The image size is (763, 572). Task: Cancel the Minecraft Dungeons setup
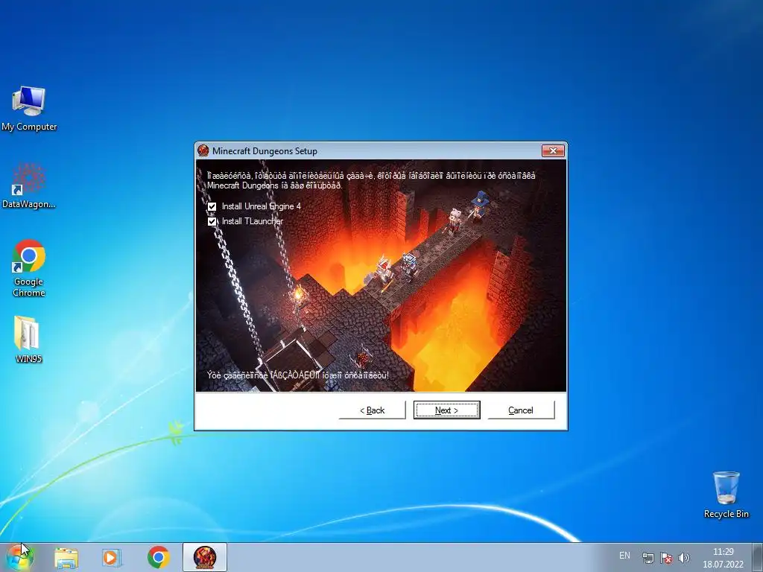pos(521,410)
